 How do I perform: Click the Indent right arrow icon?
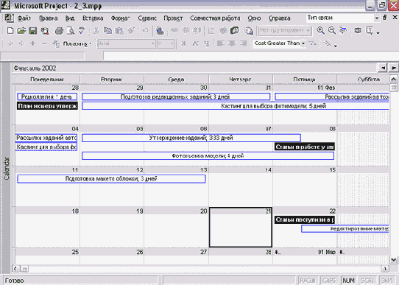[22, 43]
